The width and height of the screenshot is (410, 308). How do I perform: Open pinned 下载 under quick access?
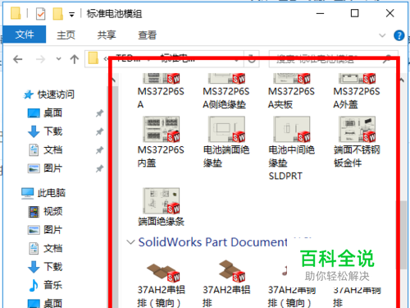click(x=45, y=131)
